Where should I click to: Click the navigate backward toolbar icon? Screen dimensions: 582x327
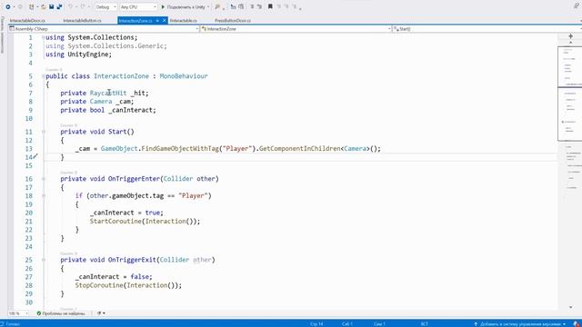click(8, 6)
